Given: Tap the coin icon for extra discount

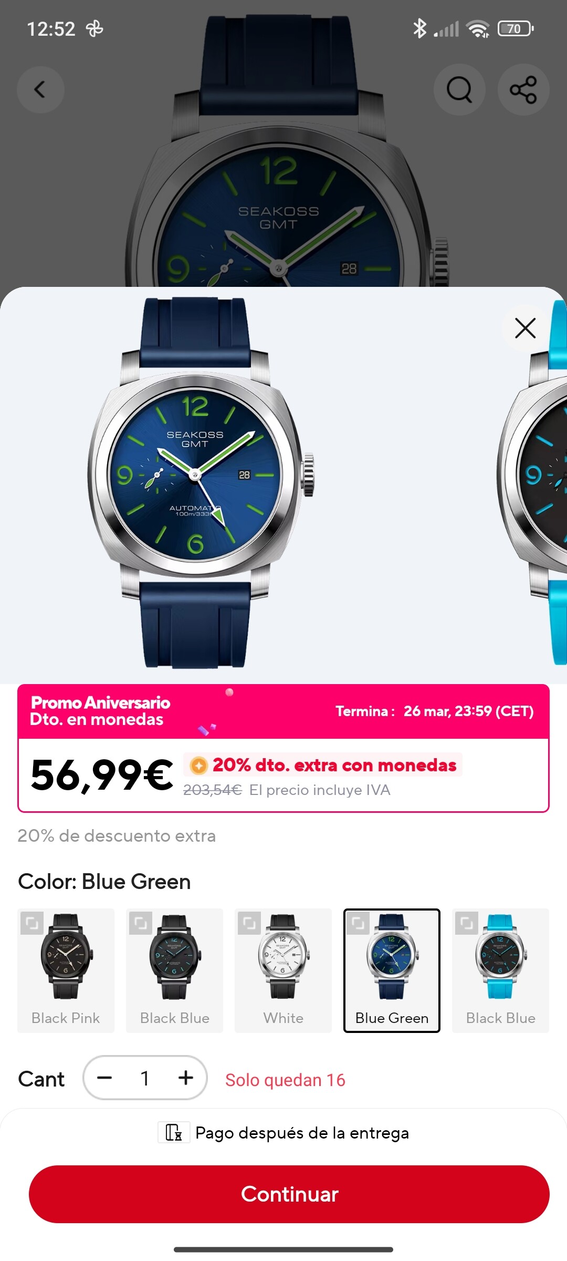Looking at the screenshot, I should tap(199, 766).
